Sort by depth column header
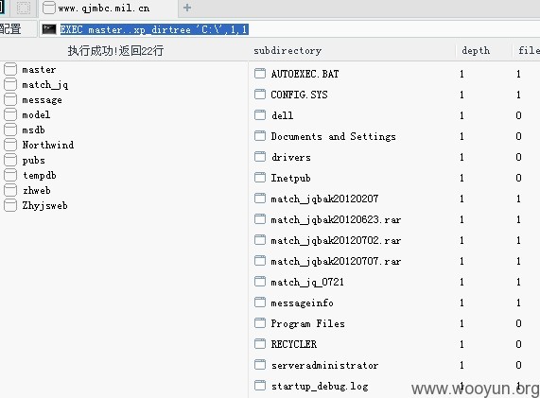 point(476,51)
